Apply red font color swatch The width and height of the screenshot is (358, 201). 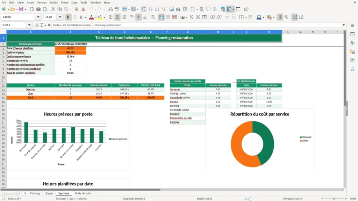coord(91,17)
